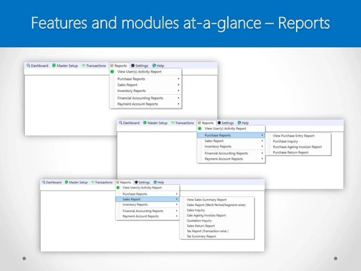Screen dimensions: 361x271
Task: Expand Financial Accounting Reports arrow in top window
Action: point(178,98)
